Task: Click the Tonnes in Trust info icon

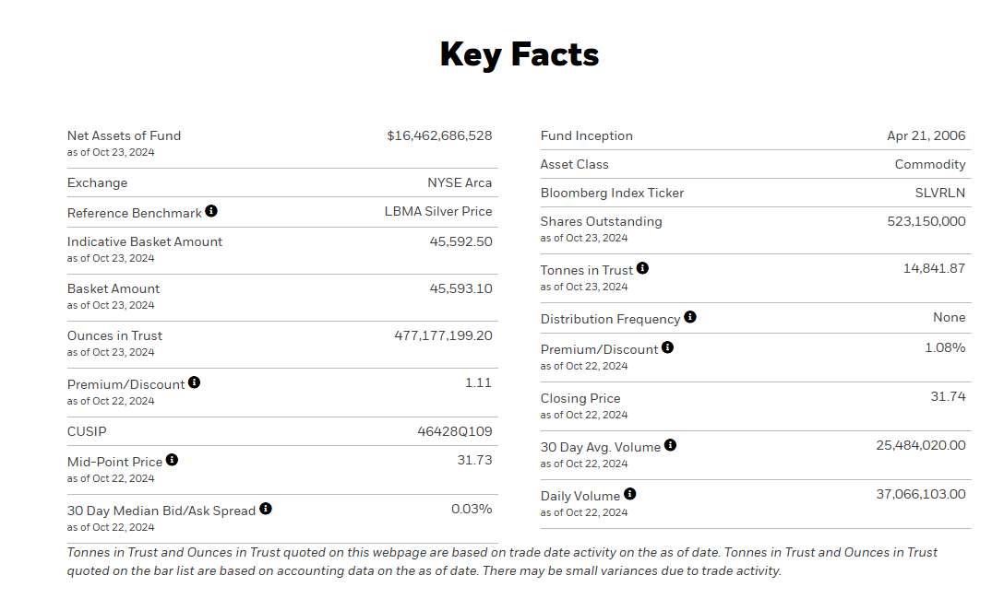Action: pos(642,268)
